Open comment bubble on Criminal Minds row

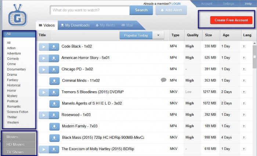(x=163, y=80)
